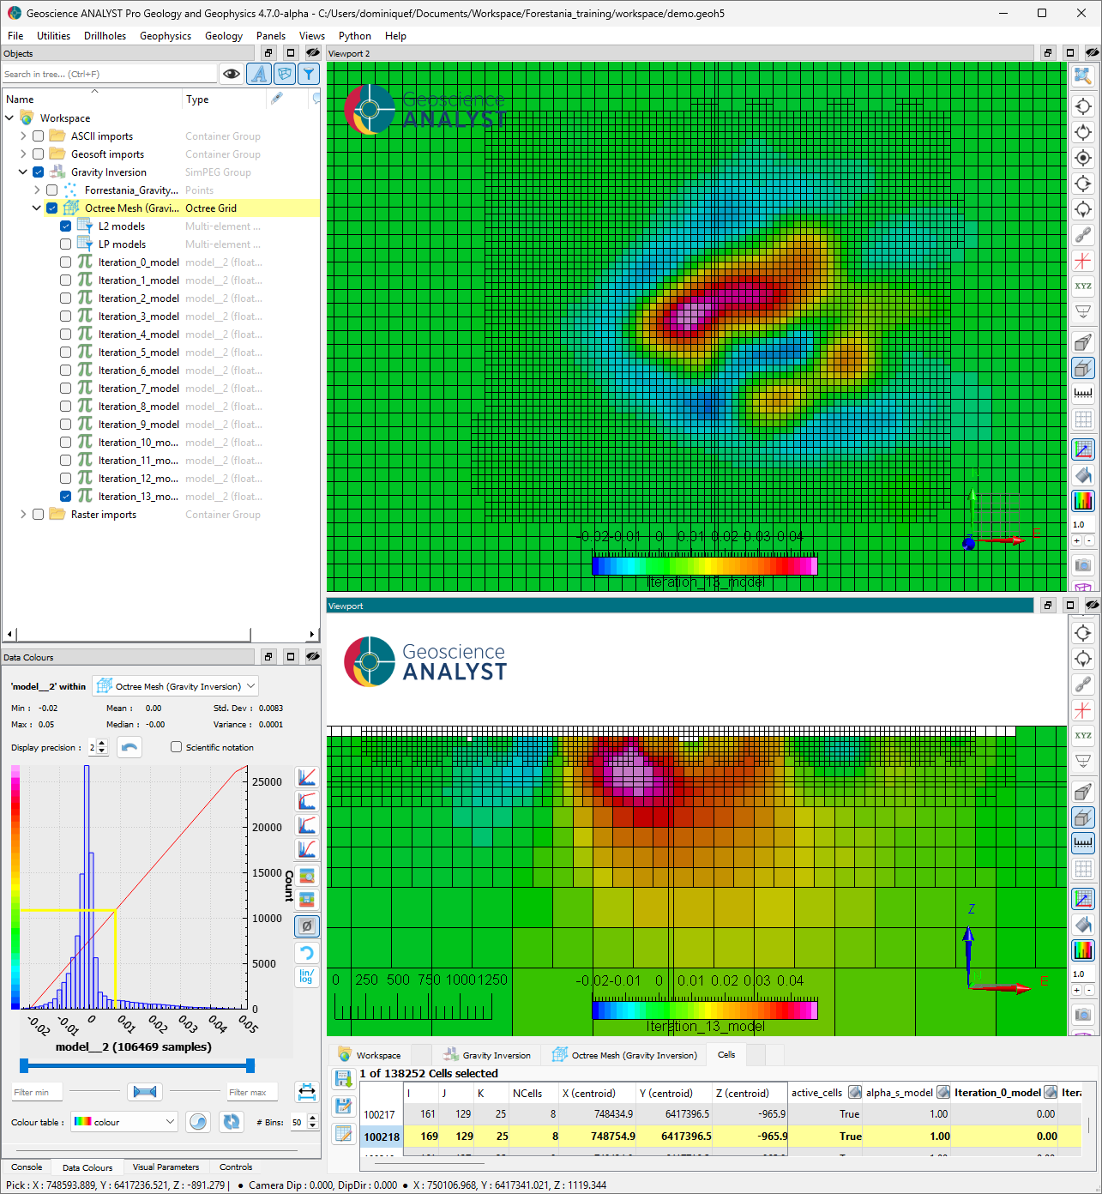1102x1194 pixels.
Task: Click the Name column header
Action: pos(21,99)
